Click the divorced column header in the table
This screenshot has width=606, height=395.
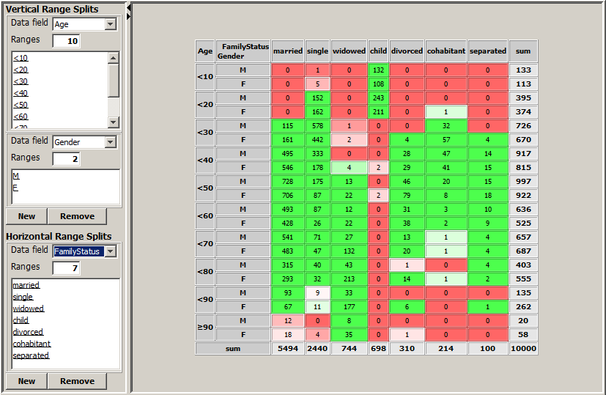point(407,51)
